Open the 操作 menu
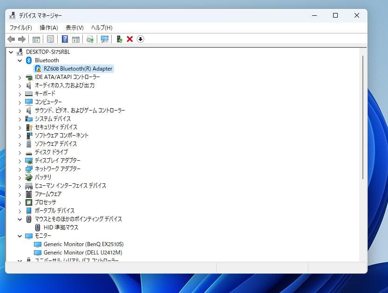Image resolution: width=388 pixels, height=293 pixels. click(48, 27)
